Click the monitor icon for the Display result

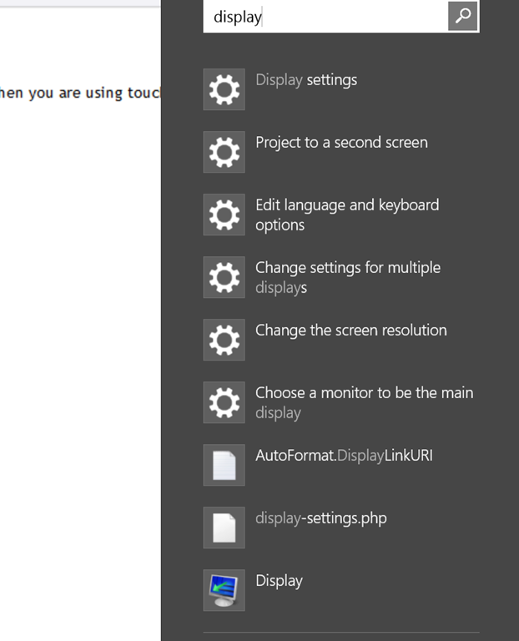[224, 590]
